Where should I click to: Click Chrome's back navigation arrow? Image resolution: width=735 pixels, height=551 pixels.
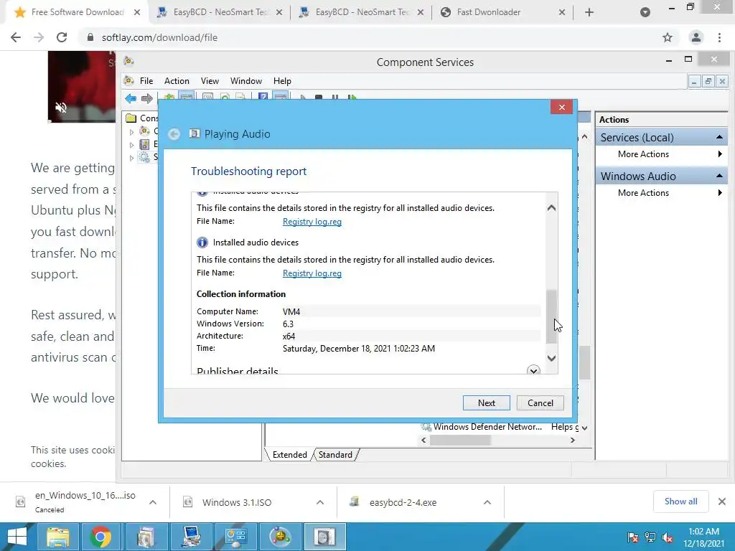[x=16, y=37]
